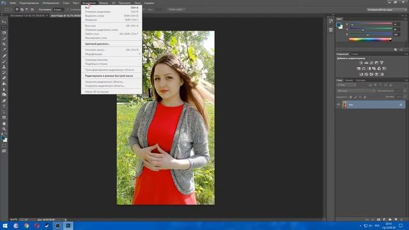The image size is (409, 230).
Task: Select the Lasso tool
Action: click(x=4, y=33)
